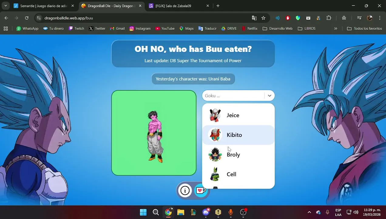Open Traducir bookmark
Screen dimensions: 386x219
pos(208,29)
